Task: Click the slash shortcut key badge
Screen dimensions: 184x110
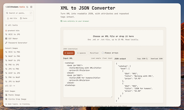Action: pyautogui.click(x=31, y=13)
